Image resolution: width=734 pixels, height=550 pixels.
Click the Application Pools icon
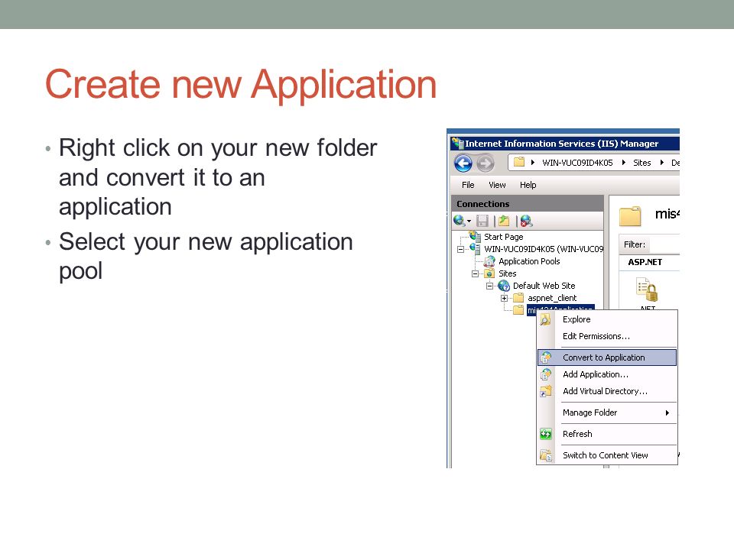pyautogui.click(x=489, y=261)
